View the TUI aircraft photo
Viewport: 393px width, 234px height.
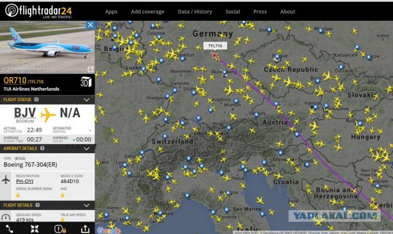47,47
